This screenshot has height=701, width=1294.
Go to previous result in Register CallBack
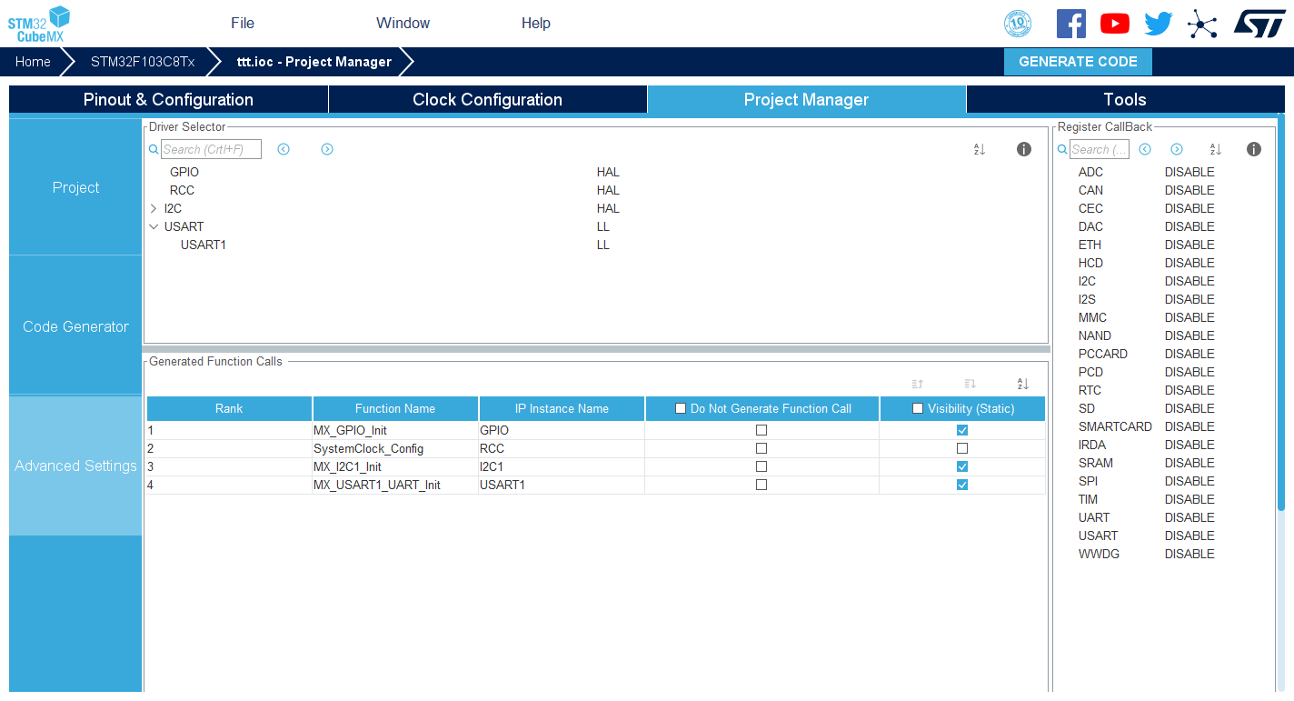click(1145, 149)
